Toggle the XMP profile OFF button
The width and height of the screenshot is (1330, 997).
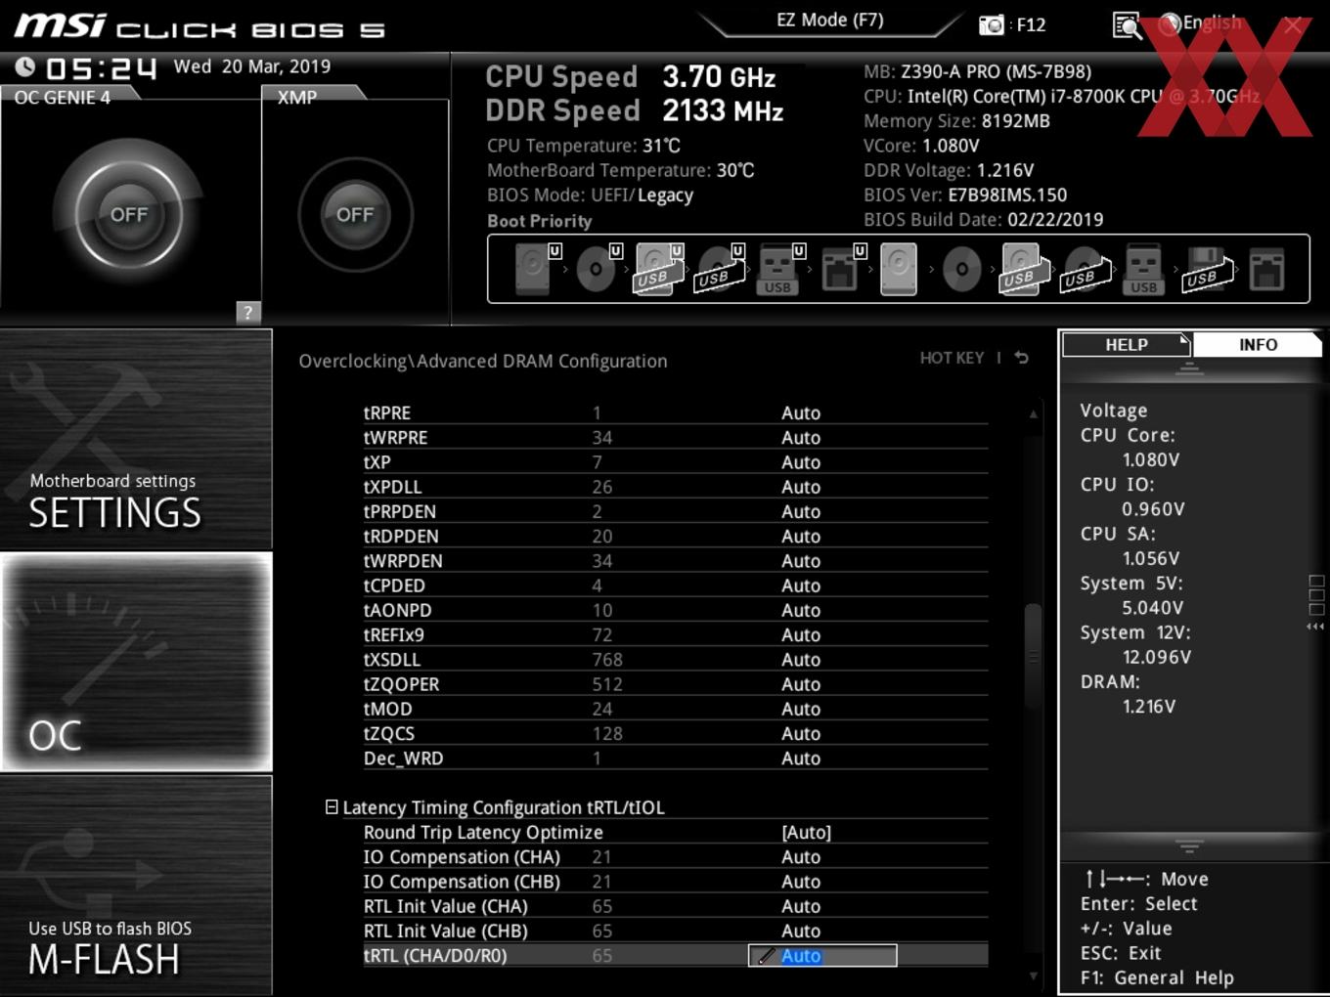(355, 214)
